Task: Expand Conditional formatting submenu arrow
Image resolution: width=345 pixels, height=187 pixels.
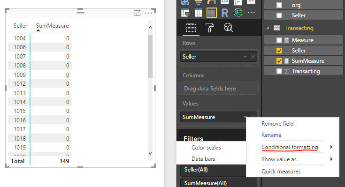Action: click(331, 147)
